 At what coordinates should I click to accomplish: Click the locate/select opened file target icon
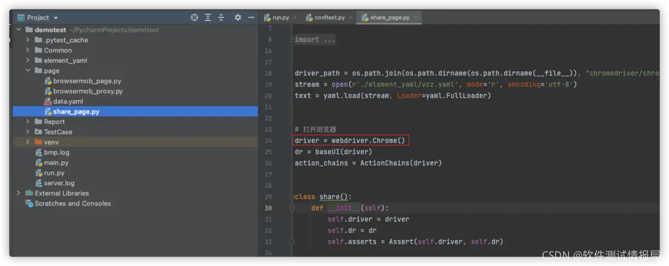pos(194,18)
